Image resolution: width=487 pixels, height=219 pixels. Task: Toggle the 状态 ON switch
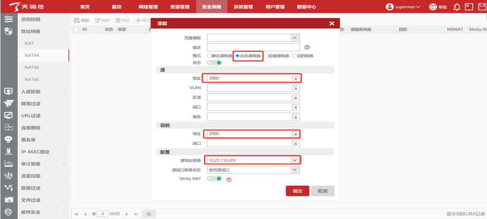click(x=214, y=63)
